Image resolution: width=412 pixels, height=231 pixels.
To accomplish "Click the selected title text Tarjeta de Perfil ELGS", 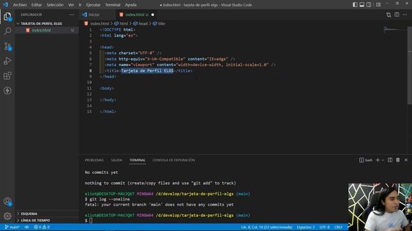I will 147,71.
